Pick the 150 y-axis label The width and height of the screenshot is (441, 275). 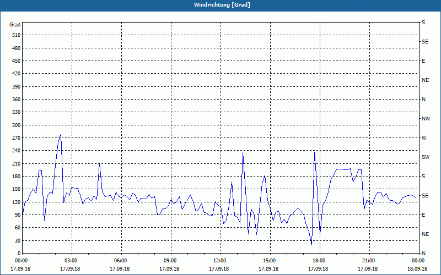coord(17,189)
